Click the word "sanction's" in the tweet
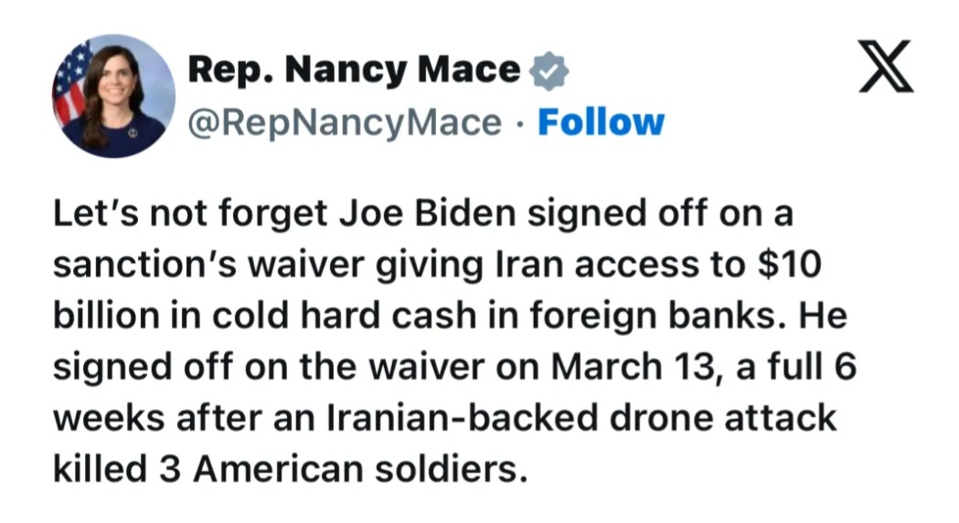Image resolution: width=959 pixels, height=523 pixels. 145,265
